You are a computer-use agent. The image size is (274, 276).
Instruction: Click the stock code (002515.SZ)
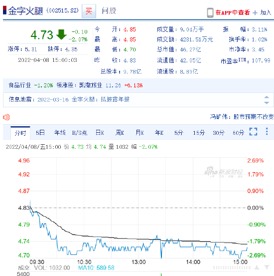pos(62,10)
